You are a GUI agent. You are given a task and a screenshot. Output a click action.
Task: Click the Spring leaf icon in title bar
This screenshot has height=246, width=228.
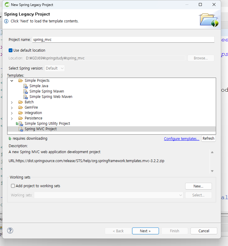[7, 4]
